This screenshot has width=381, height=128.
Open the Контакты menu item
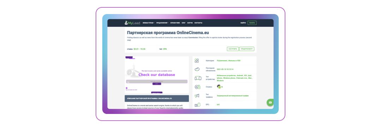(x=198, y=23)
